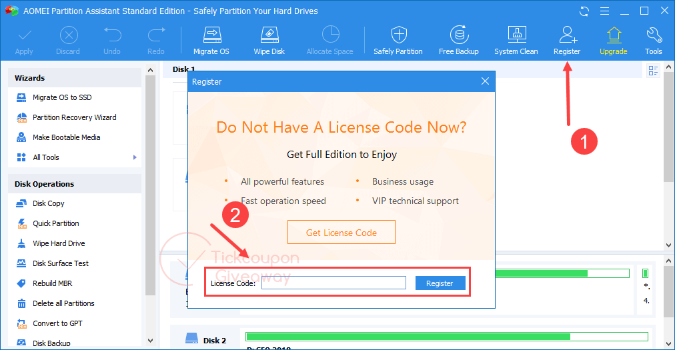Choose Disk Copy operation
This screenshot has height=350, width=675.
coord(49,203)
